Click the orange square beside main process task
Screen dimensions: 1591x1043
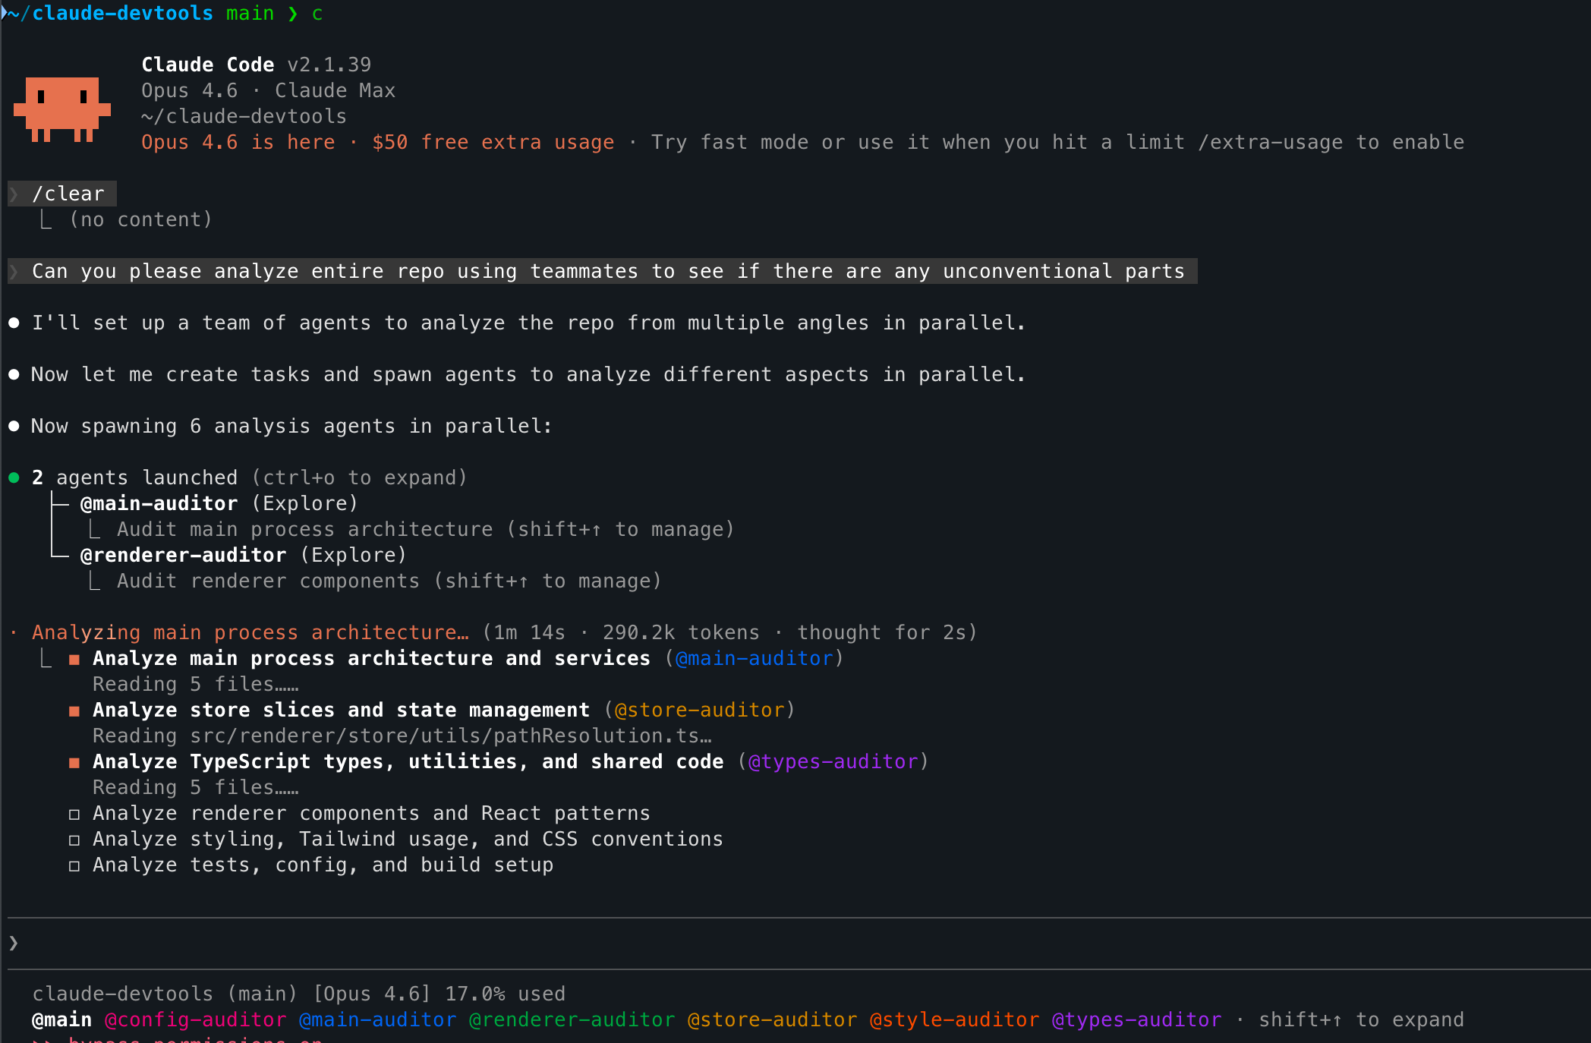click(74, 660)
